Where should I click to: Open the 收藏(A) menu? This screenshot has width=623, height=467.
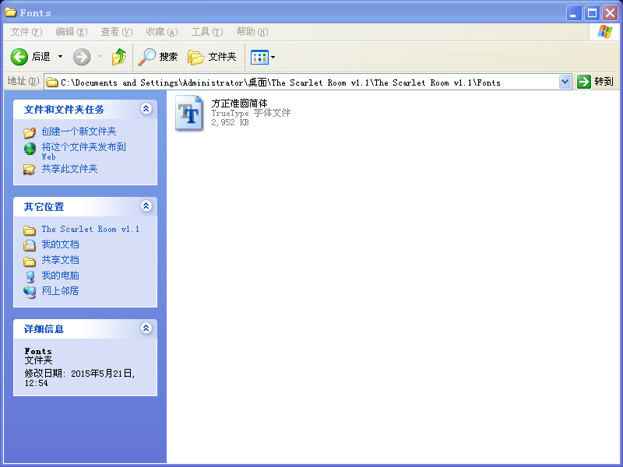(162, 32)
